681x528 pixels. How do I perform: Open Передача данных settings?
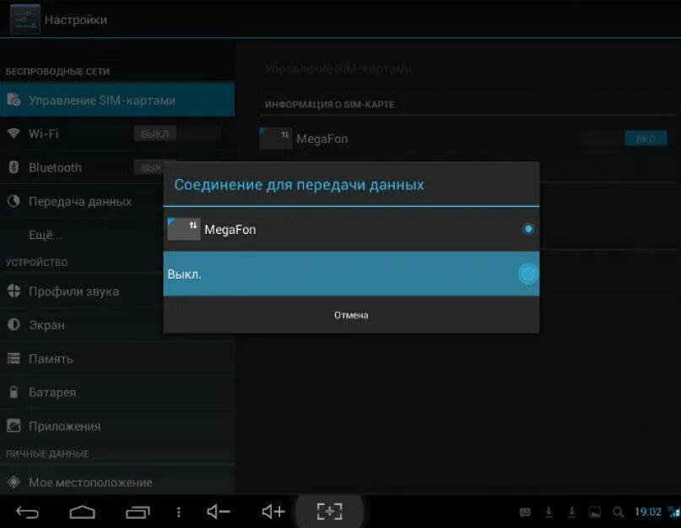pyautogui.click(x=82, y=201)
